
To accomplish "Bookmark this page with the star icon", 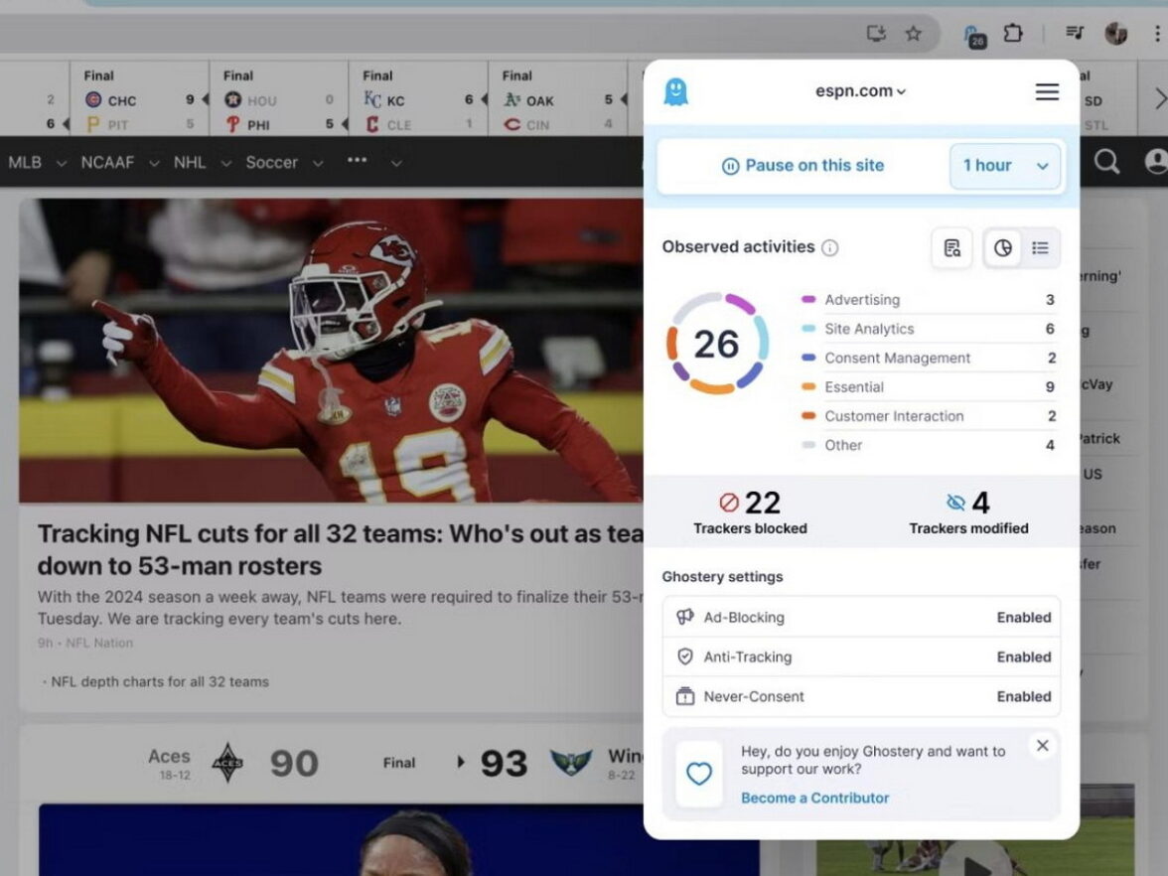I will (x=914, y=33).
